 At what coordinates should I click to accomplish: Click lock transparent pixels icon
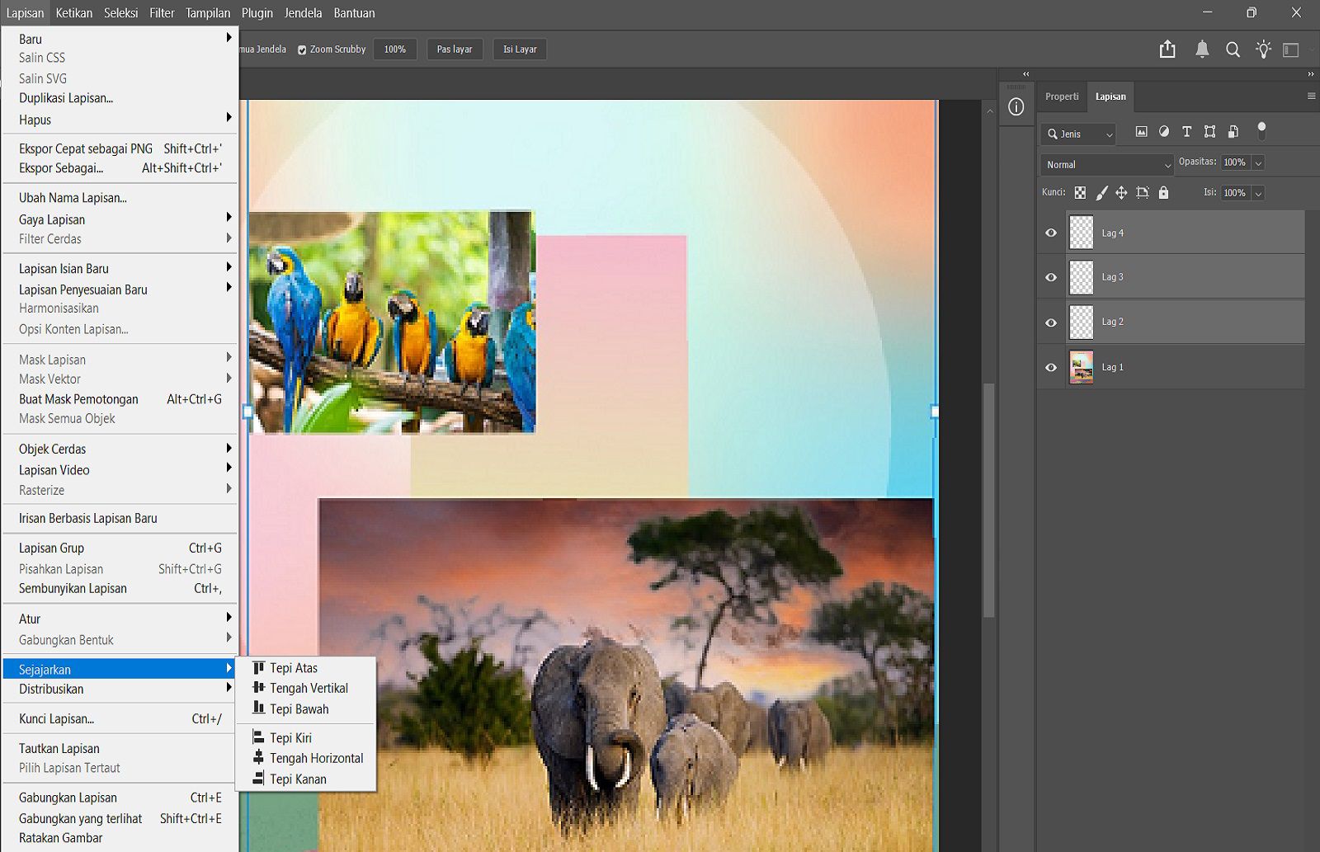1080,193
